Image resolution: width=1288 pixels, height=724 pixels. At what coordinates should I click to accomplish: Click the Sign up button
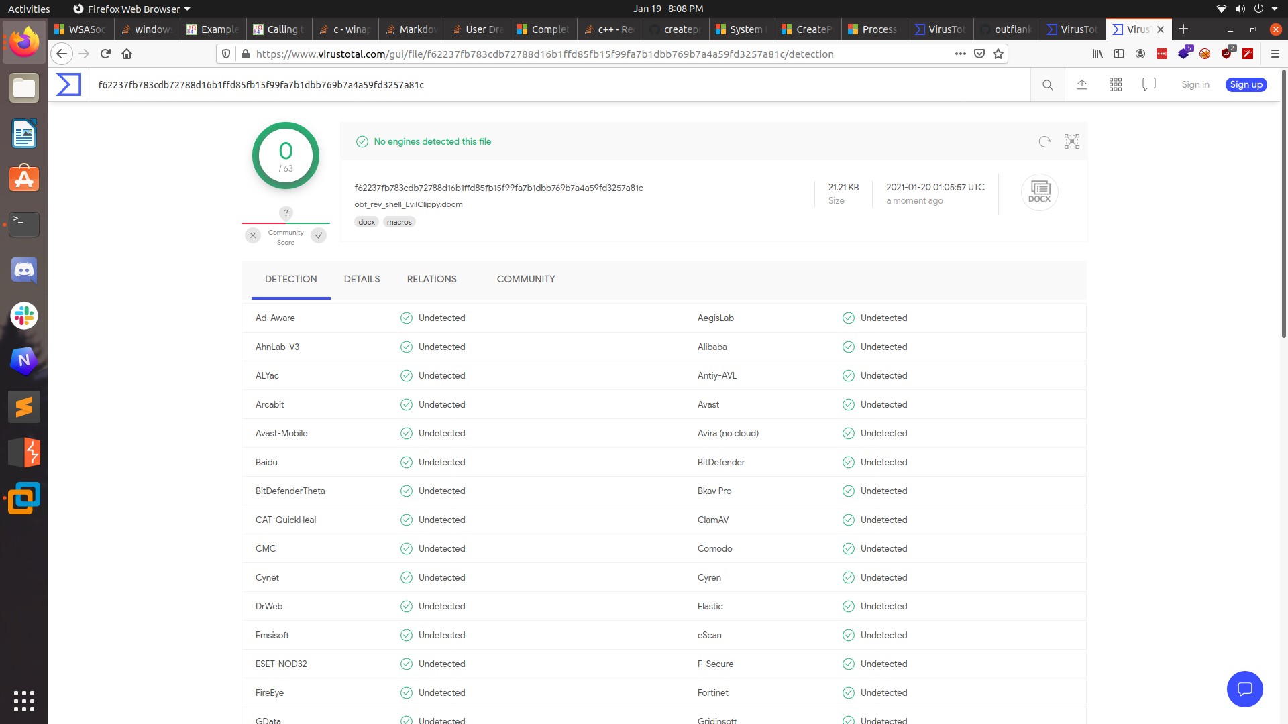click(1246, 84)
